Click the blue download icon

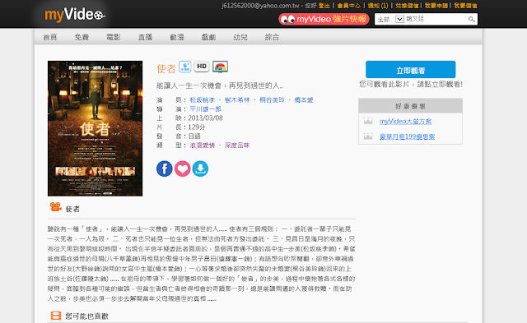tap(200, 168)
